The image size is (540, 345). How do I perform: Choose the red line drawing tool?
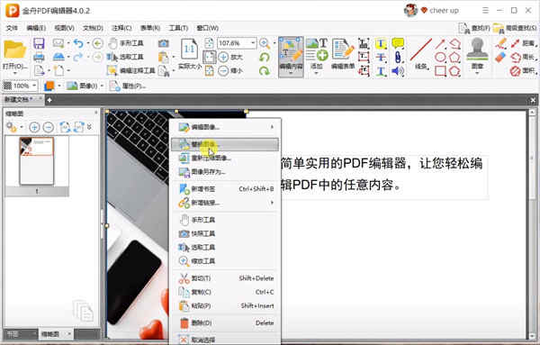tap(421, 50)
